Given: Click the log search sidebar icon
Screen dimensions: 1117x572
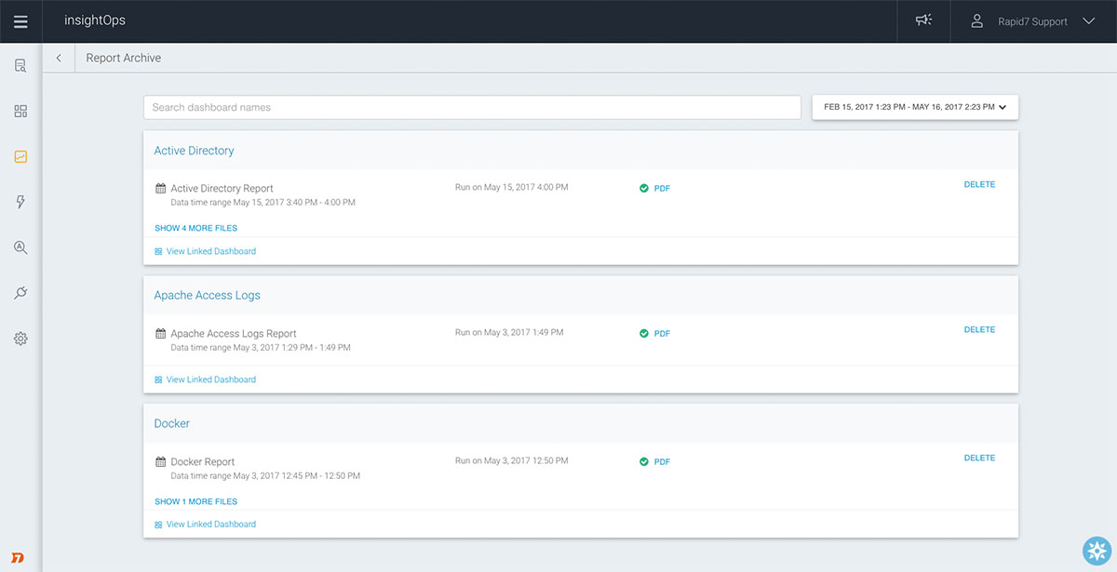Looking at the screenshot, I should click(20, 65).
